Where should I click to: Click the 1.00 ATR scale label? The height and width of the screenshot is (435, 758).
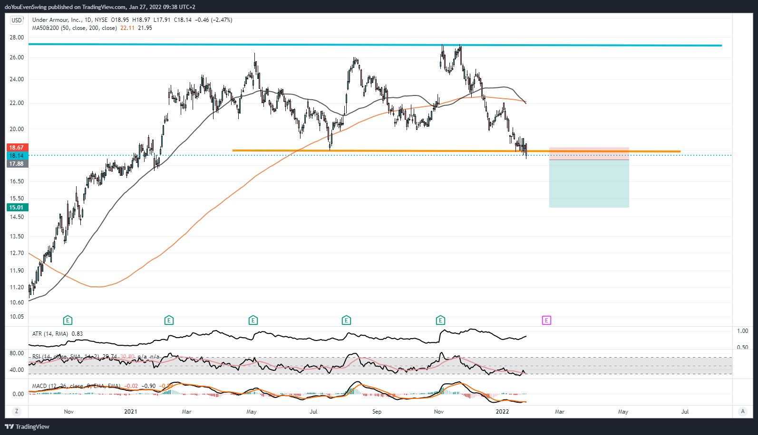click(x=742, y=331)
